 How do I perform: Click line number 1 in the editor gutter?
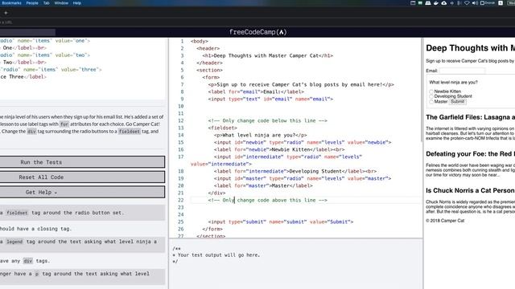point(182,41)
